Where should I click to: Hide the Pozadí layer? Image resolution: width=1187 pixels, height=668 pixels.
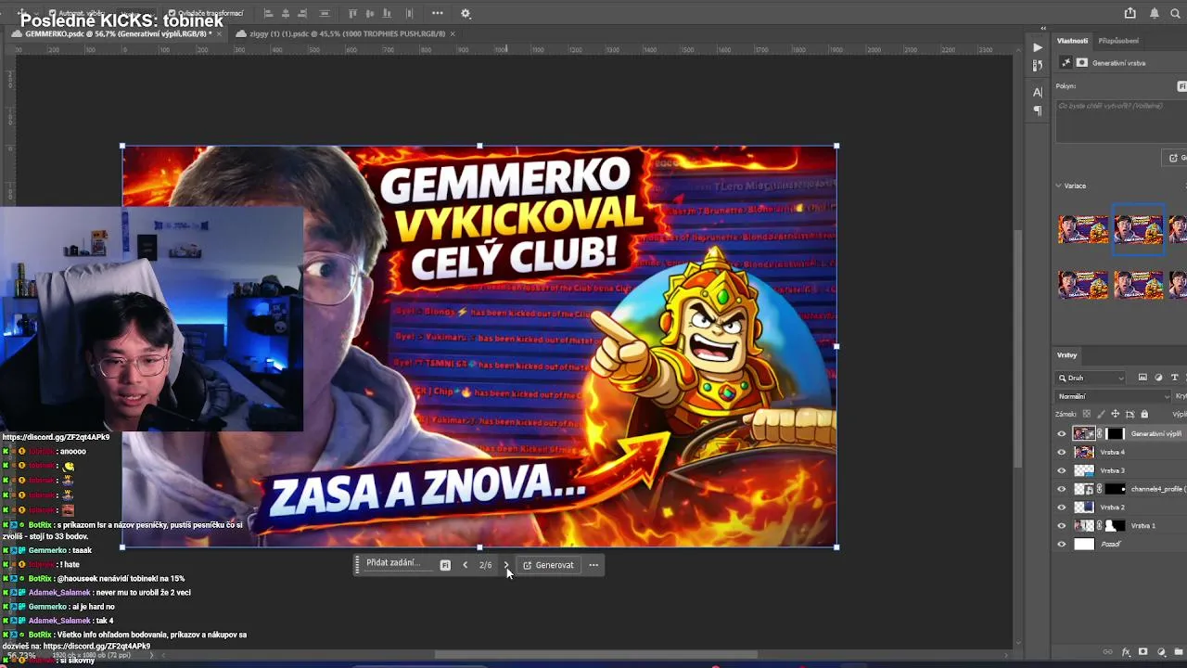point(1062,544)
